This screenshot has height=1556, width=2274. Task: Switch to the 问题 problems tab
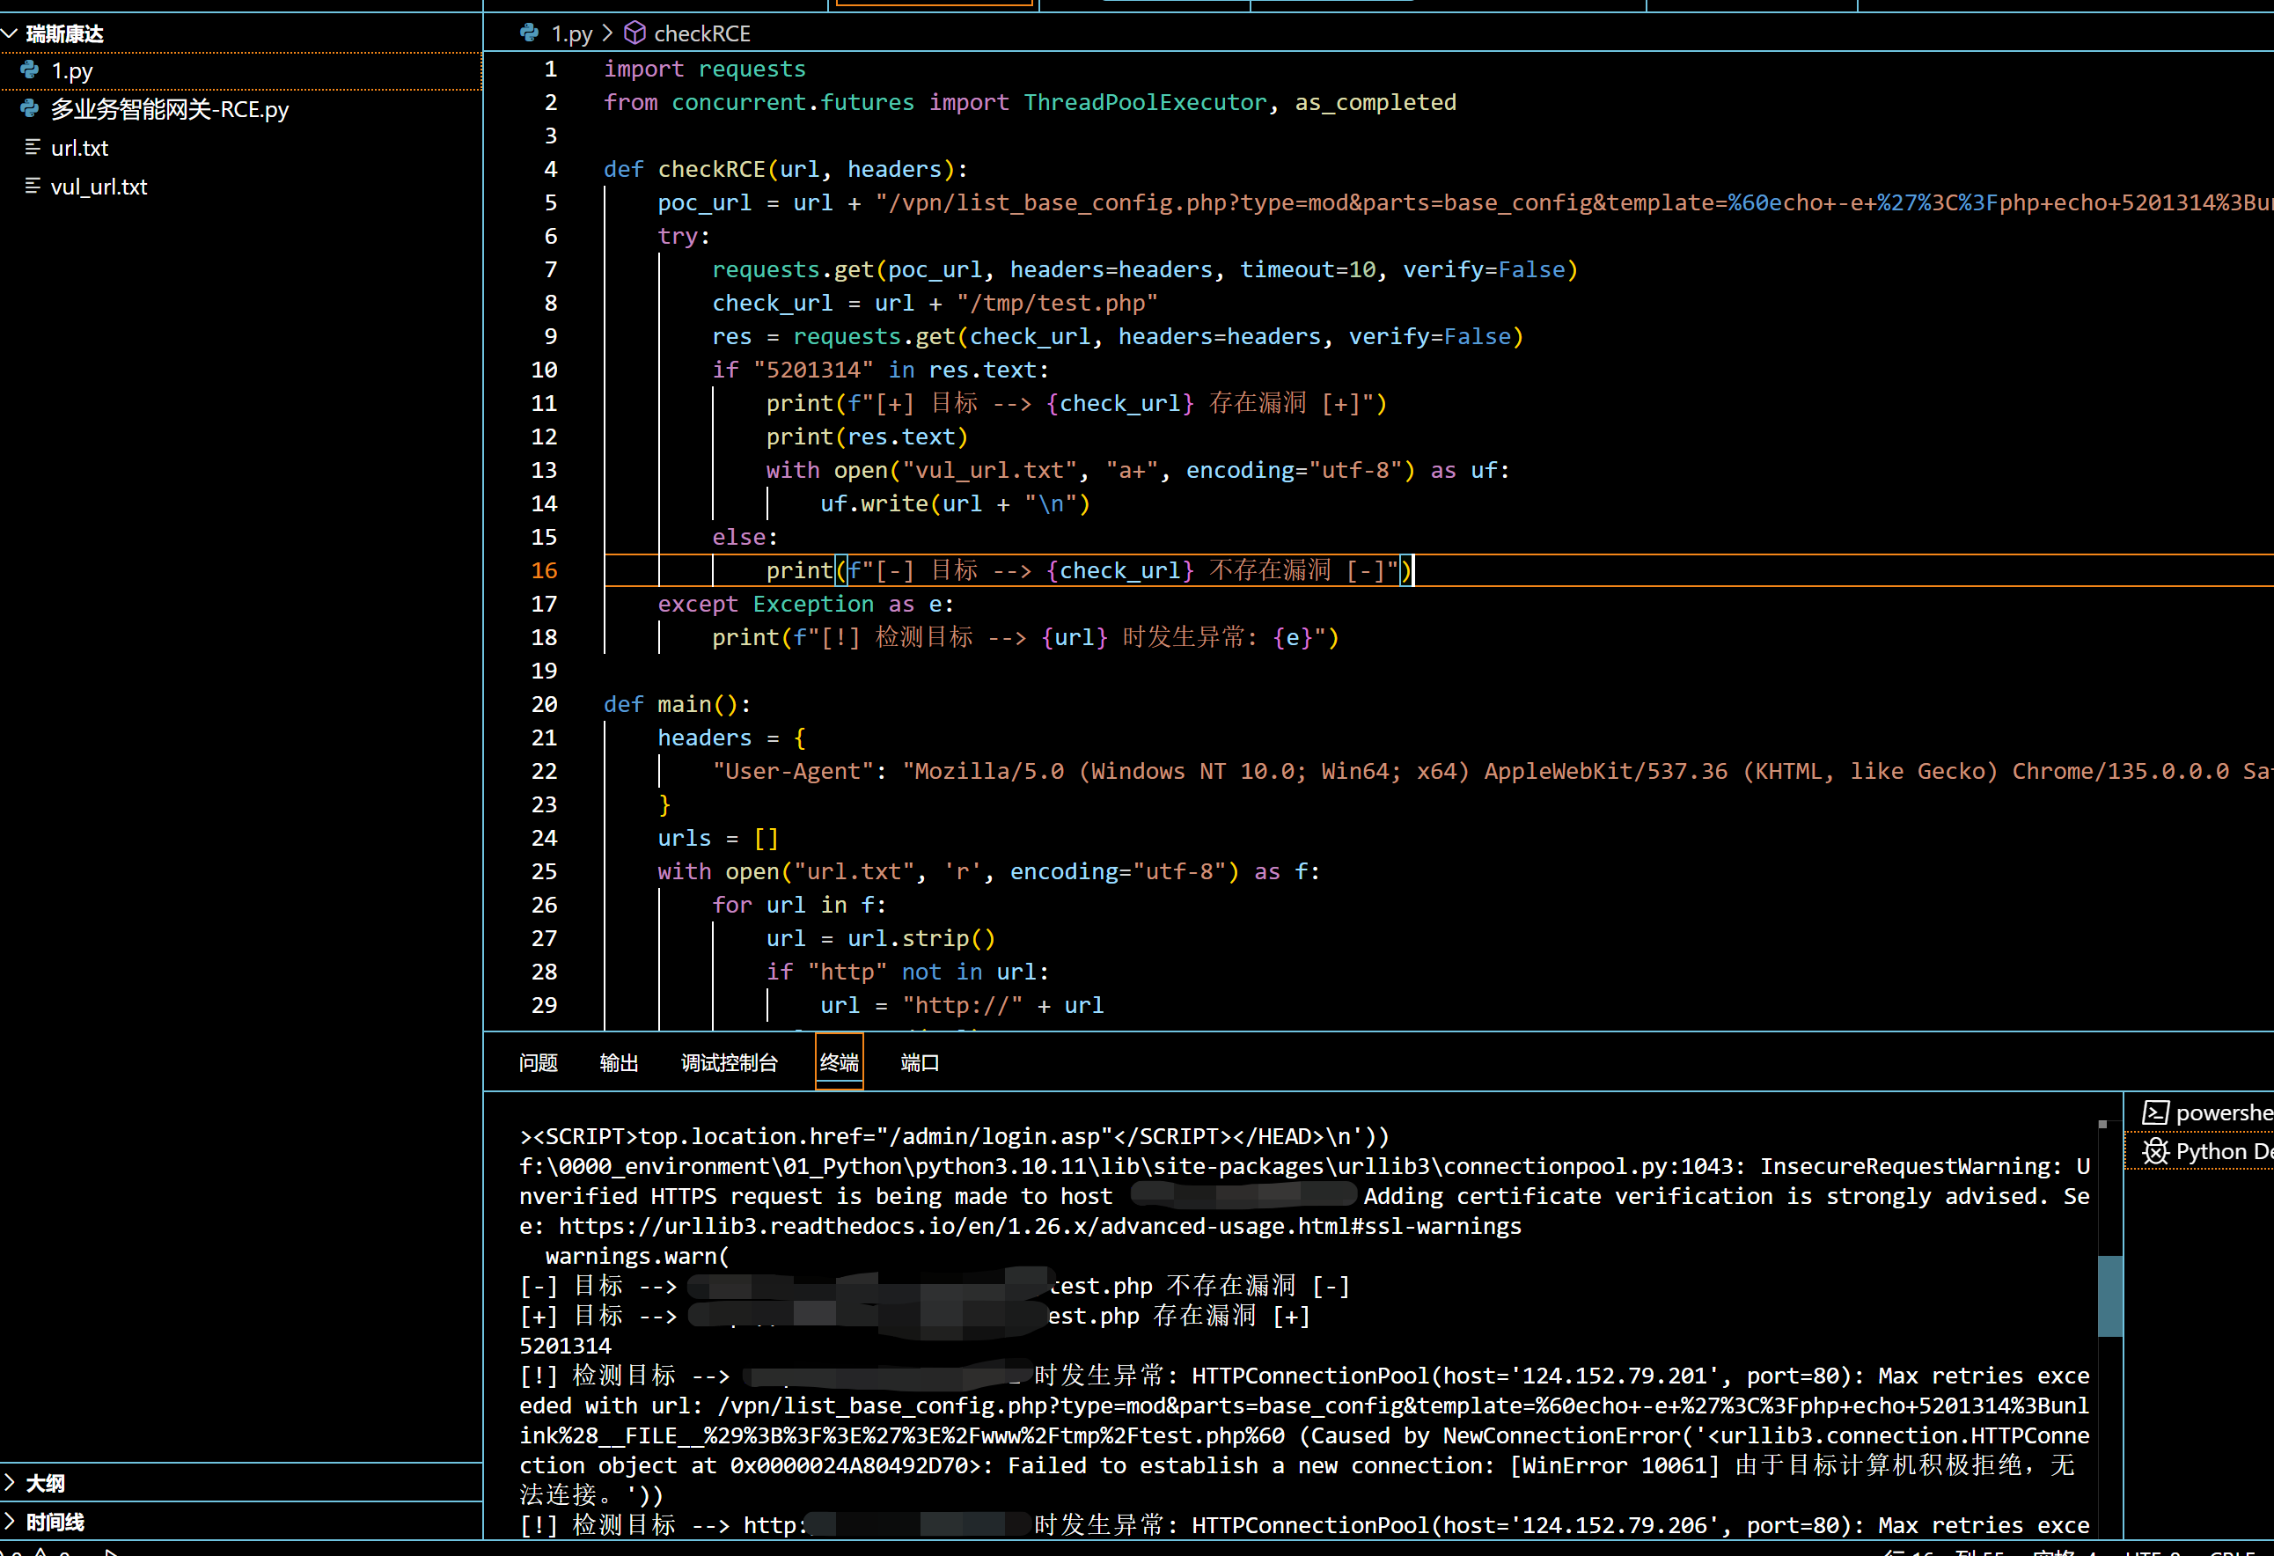[x=539, y=1063]
